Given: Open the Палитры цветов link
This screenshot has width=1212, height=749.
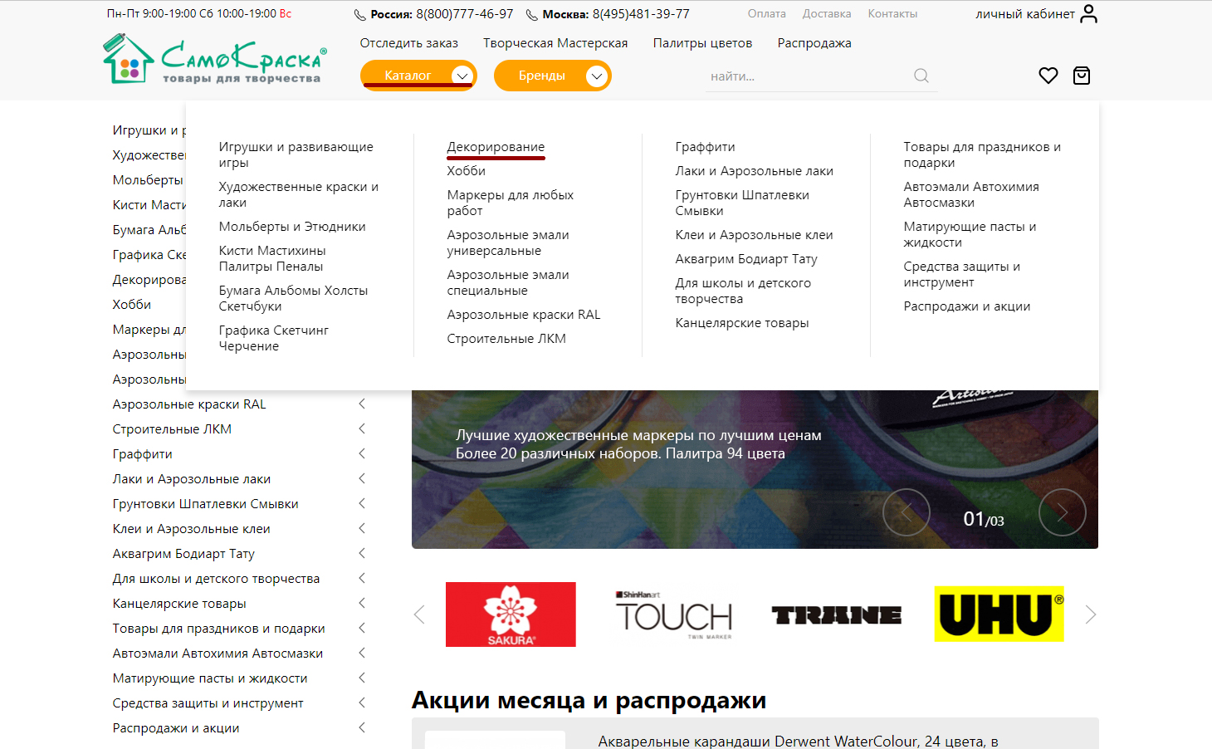Looking at the screenshot, I should 702,43.
